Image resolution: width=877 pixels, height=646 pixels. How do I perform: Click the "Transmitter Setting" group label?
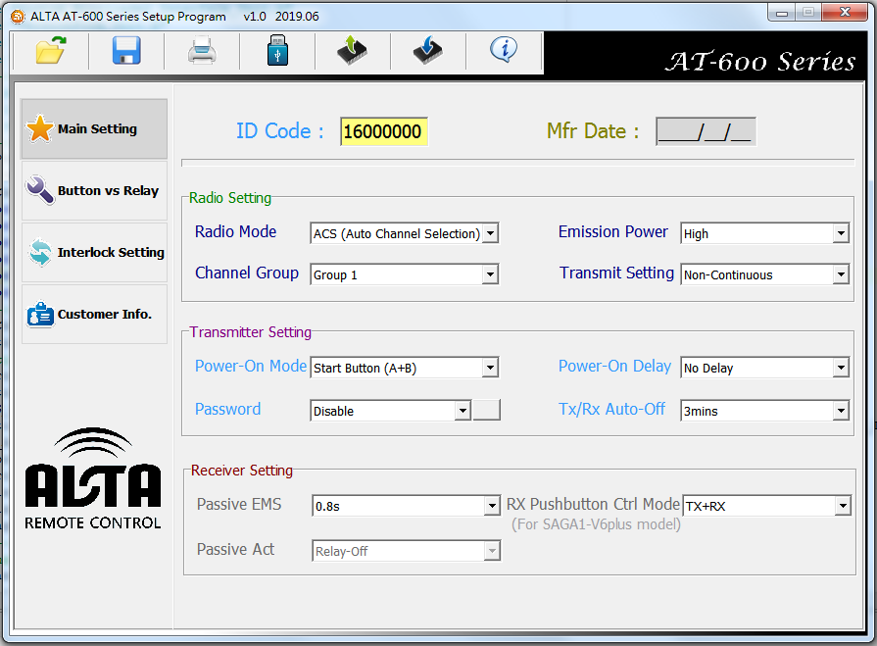pos(250,332)
